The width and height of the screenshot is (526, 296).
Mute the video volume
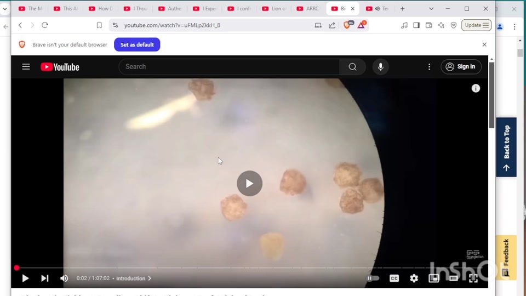64,278
